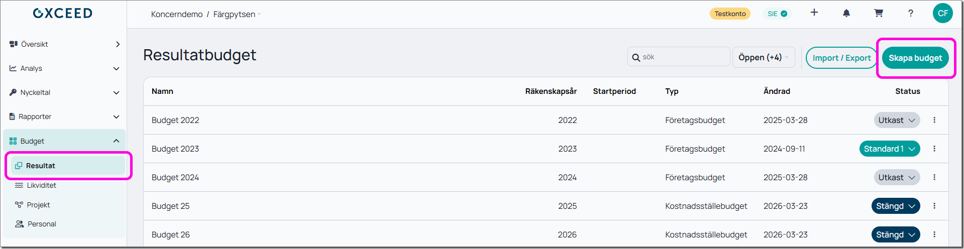
Task: Open Stängd status dropdown for Budget 26
Action: coord(895,234)
